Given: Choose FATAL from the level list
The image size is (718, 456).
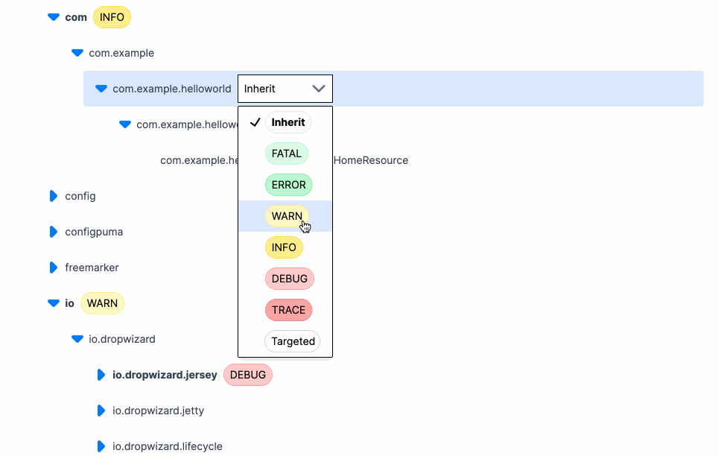Looking at the screenshot, I should pos(286,153).
